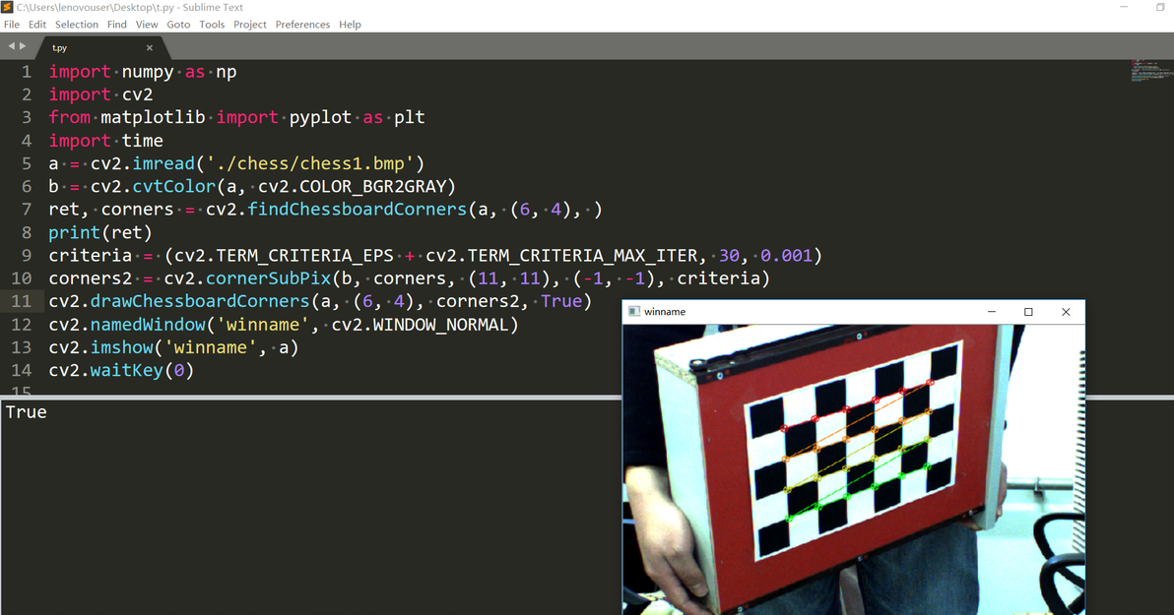Open the Tools menu

(x=212, y=25)
